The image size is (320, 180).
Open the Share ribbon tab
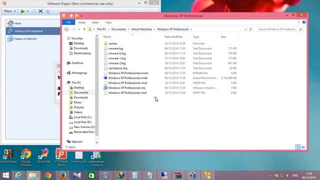[95, 22]
